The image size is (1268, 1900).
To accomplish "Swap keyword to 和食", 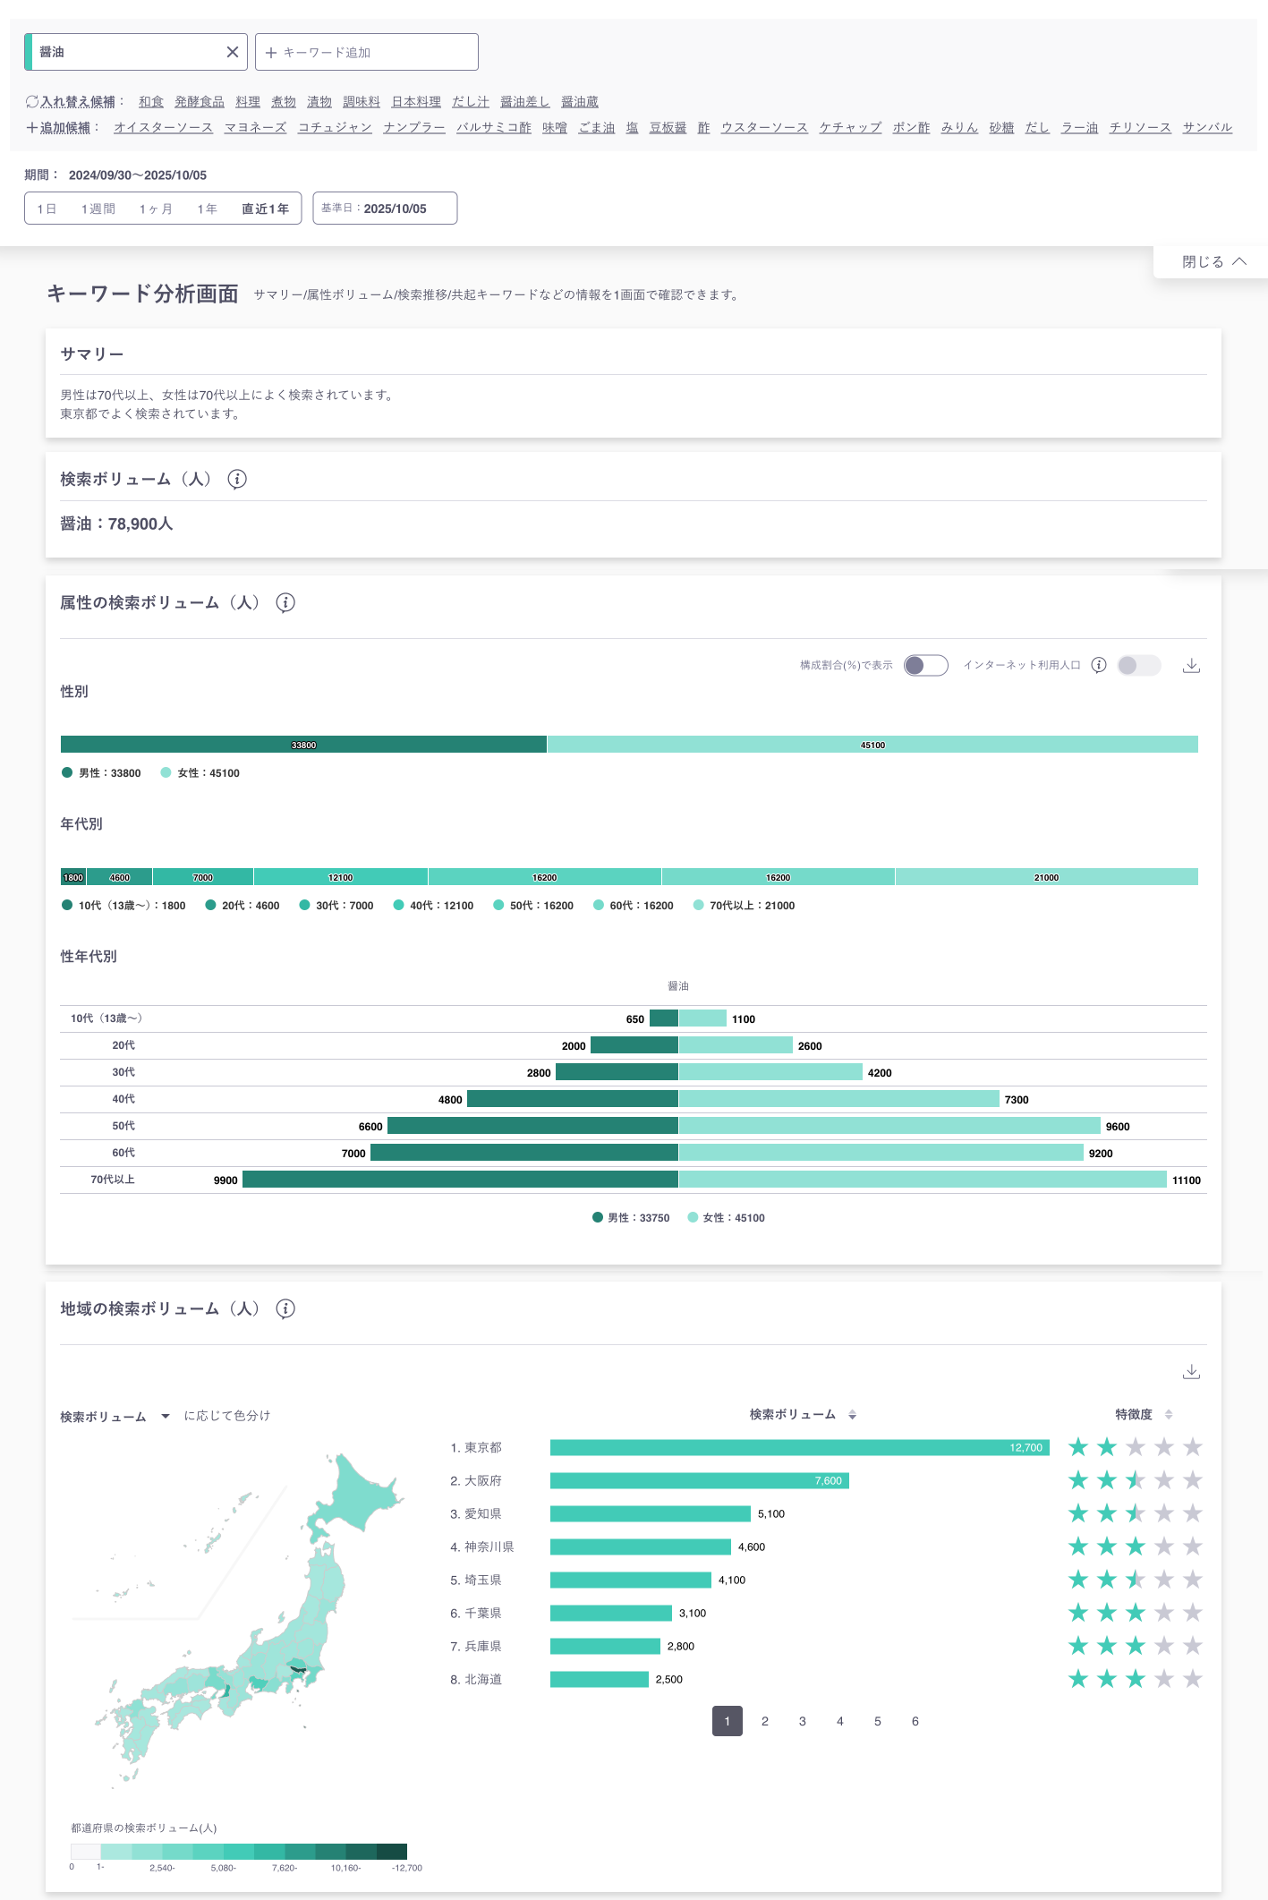I will click(151, 102).
